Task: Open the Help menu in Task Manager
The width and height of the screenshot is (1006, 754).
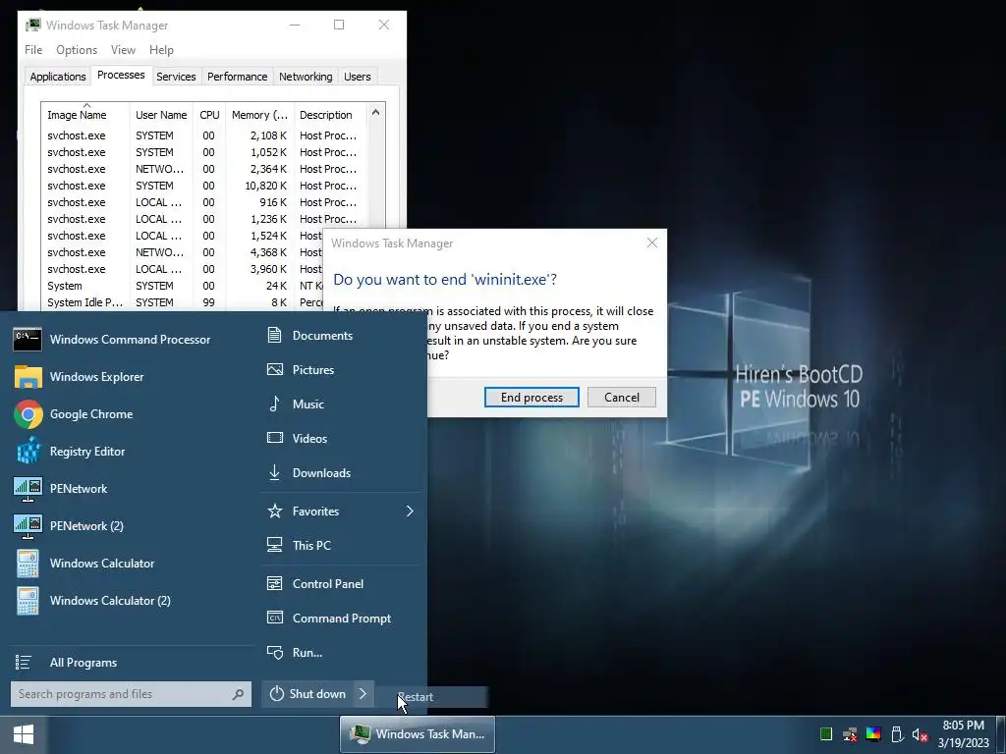Action: [x=161, y=50]
